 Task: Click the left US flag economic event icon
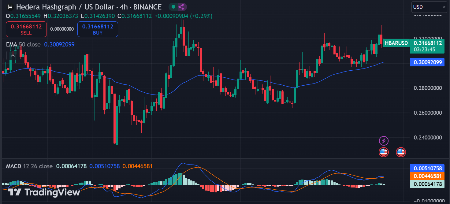click(x=384, y=152)
